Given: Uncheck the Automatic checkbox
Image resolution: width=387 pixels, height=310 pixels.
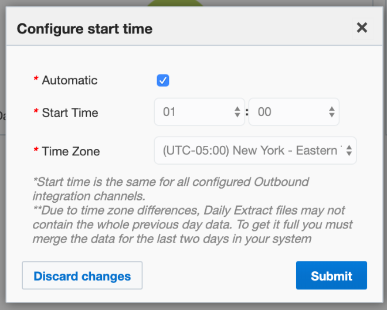Looking at the screenshot, I should click(163, 80).
